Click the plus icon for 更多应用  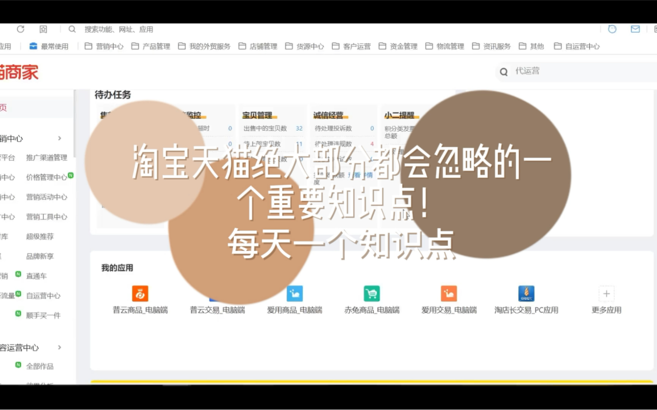coord(606,293)
